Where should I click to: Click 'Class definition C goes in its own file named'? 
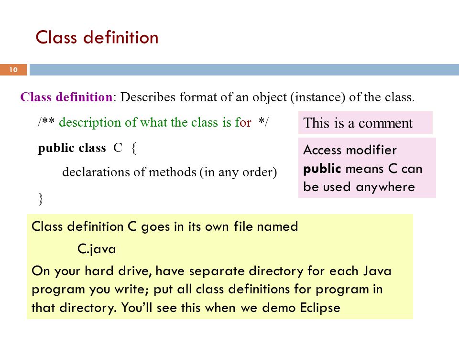click(165, 226)
